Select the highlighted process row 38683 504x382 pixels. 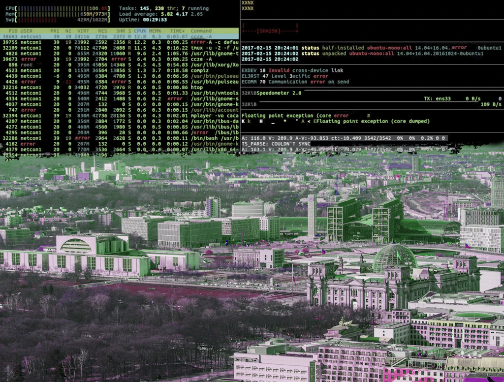119,36
